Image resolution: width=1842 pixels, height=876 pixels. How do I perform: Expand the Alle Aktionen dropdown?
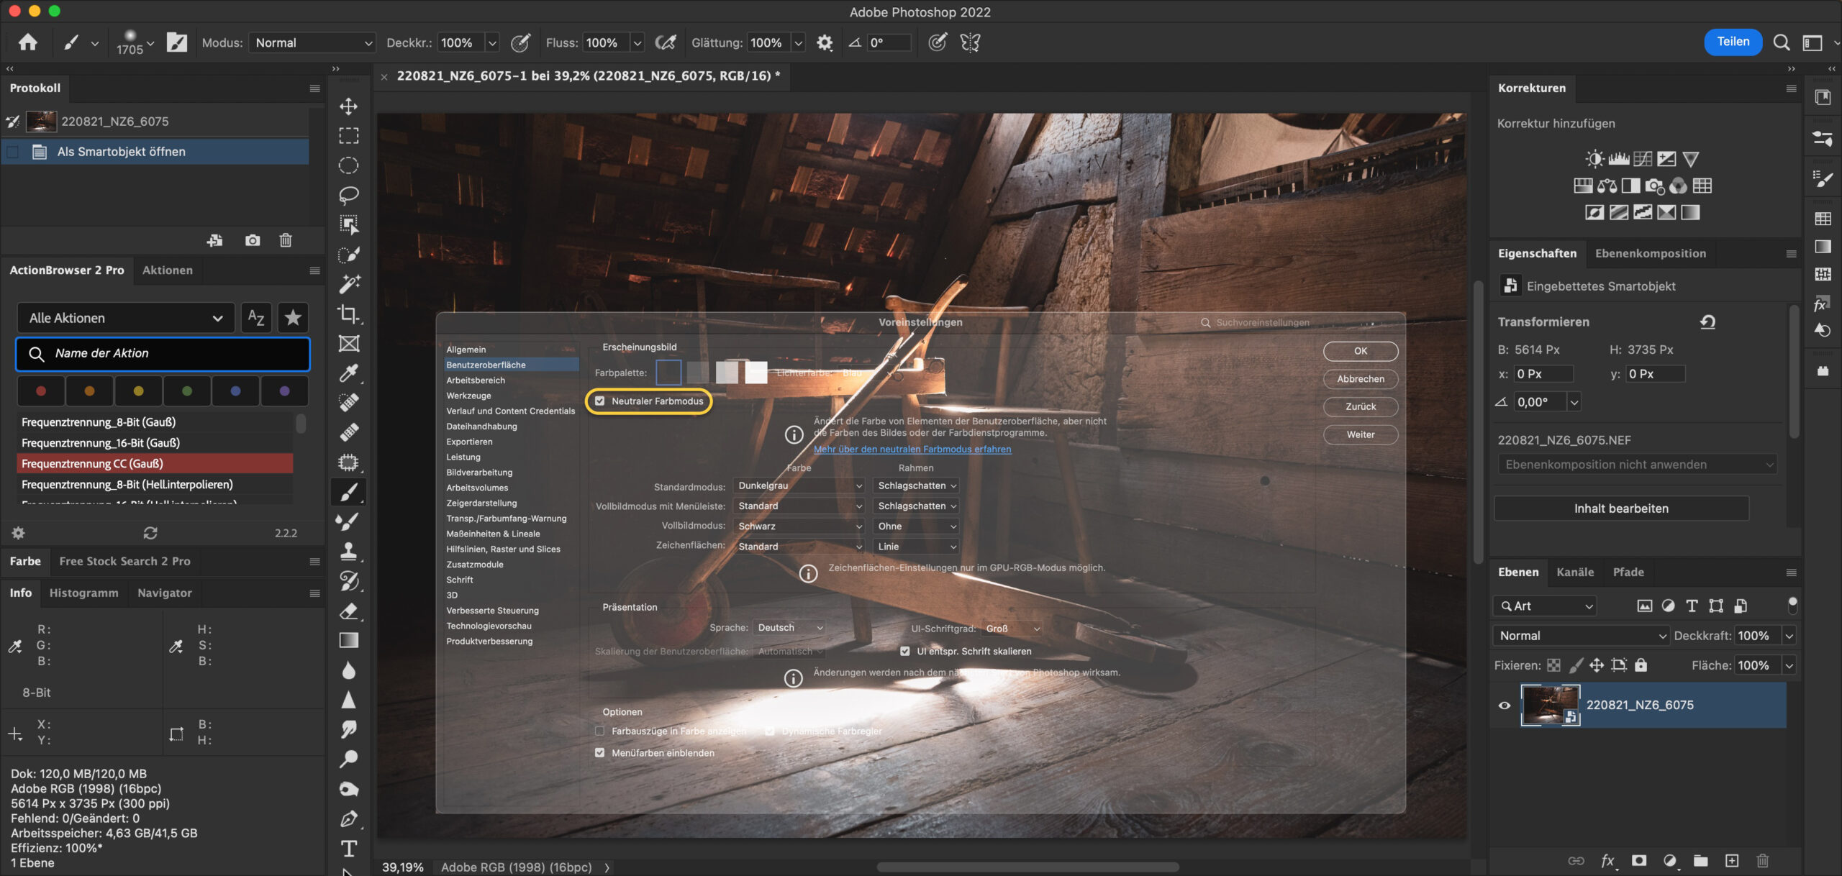pos(125,318)
